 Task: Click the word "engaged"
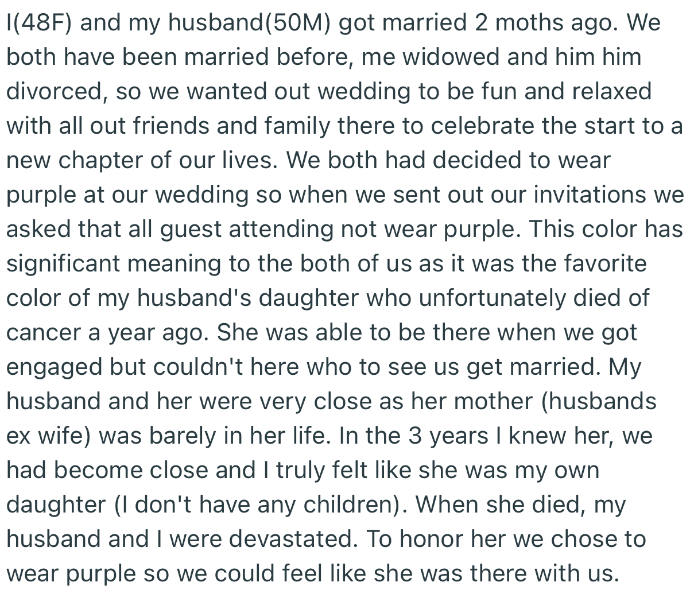click(55, 367)
